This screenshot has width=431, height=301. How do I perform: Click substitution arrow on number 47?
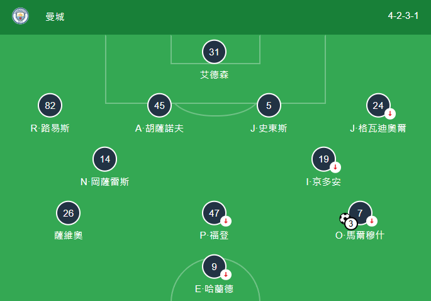(226, 221)
